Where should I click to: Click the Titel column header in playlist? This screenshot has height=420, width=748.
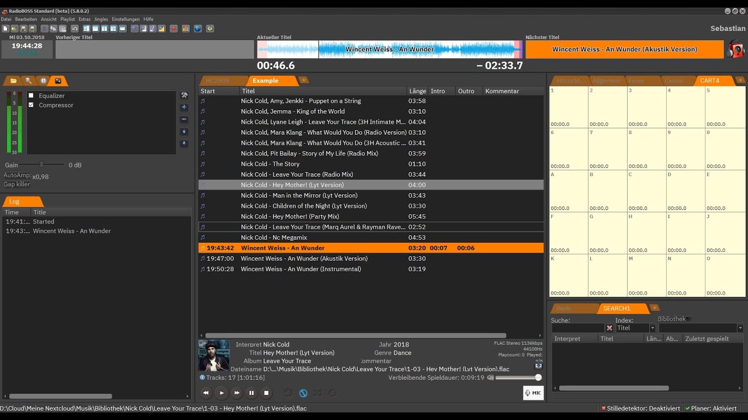point(324,91)
